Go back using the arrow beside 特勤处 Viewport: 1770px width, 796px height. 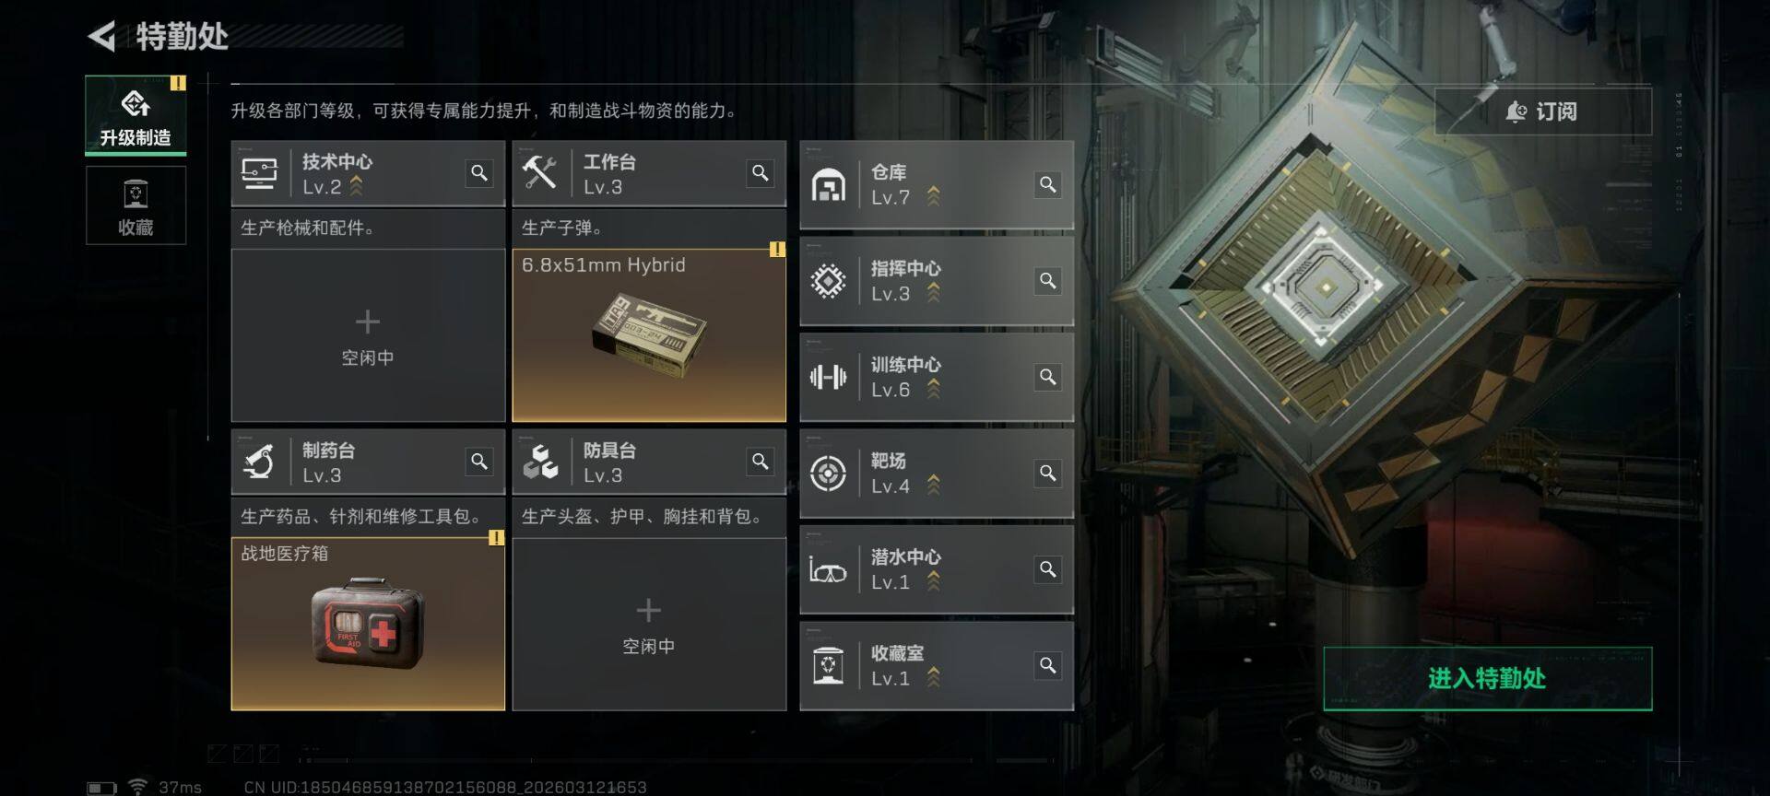click(x=101, y=36)
